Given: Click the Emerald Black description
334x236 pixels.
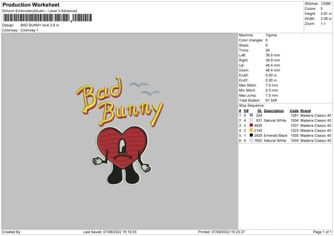Looking at the screenshot, I should (276, 135).
